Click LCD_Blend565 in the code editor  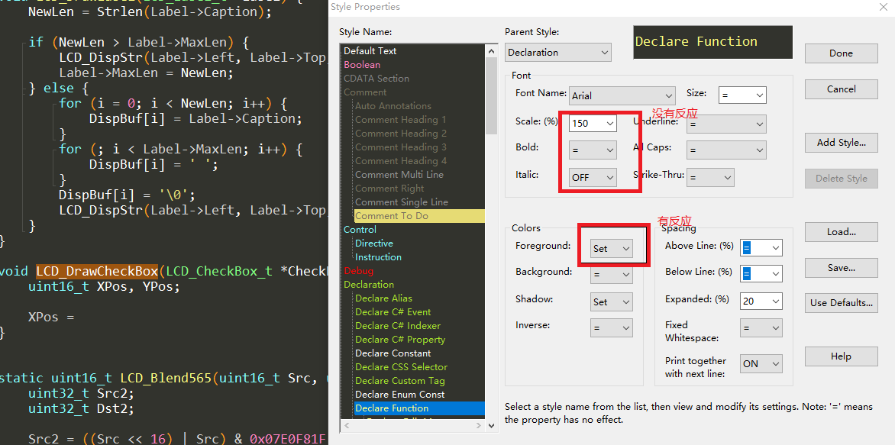click(166, 379)
